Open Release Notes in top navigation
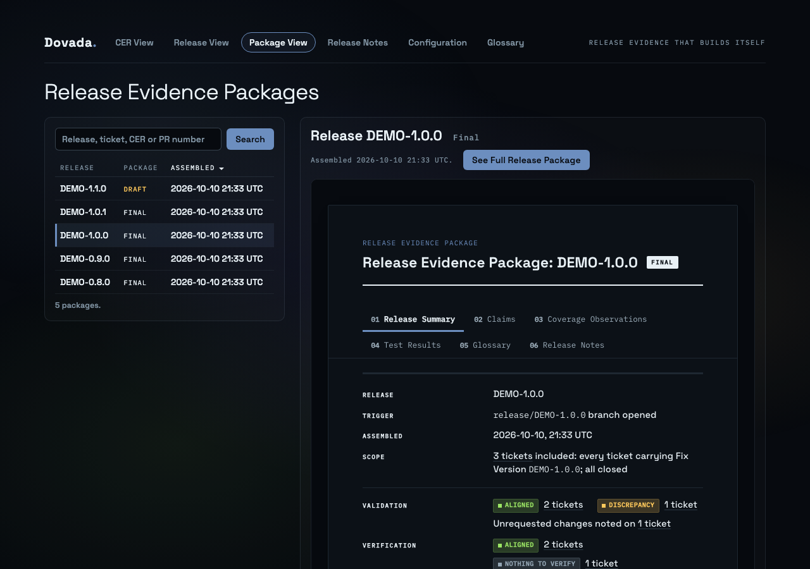Image resolution: width=810 pixels, height=569 pixels. click(x=358, y=42)
